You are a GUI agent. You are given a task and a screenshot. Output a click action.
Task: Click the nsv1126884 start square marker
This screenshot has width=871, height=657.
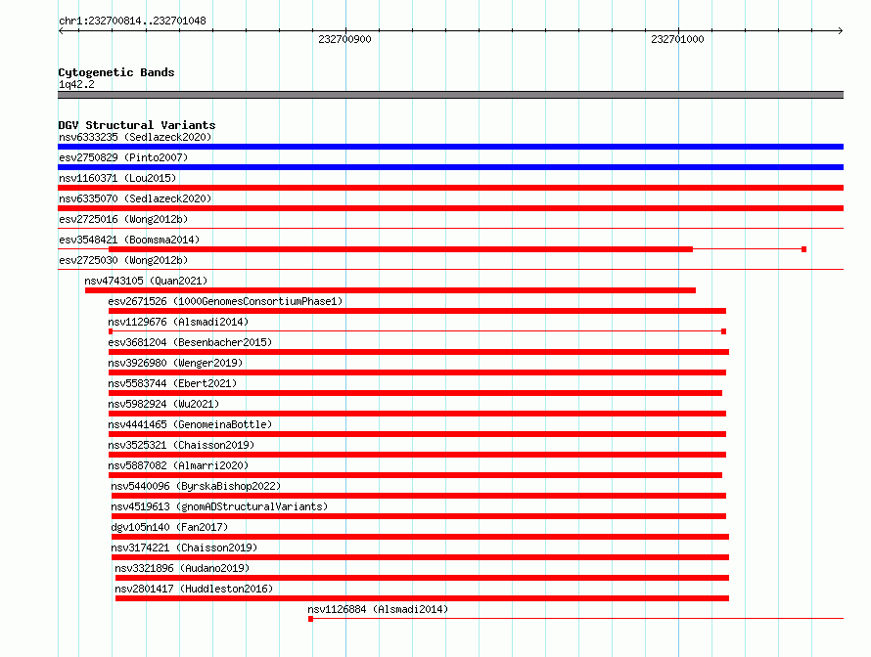(x=310, y=619)
